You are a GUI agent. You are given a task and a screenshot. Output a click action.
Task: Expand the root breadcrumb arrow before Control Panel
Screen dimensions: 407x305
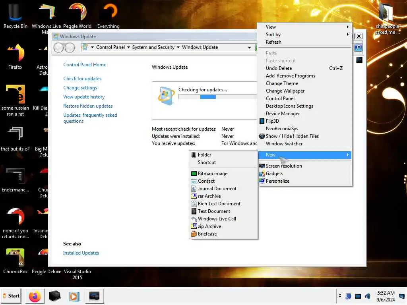(92, 48)
